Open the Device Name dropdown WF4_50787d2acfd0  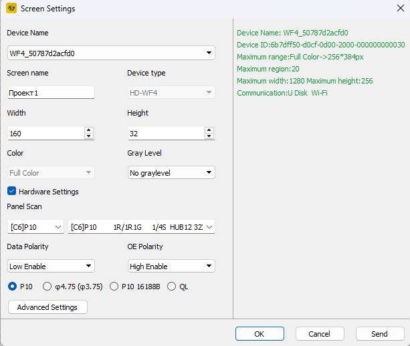coord(111,53)
